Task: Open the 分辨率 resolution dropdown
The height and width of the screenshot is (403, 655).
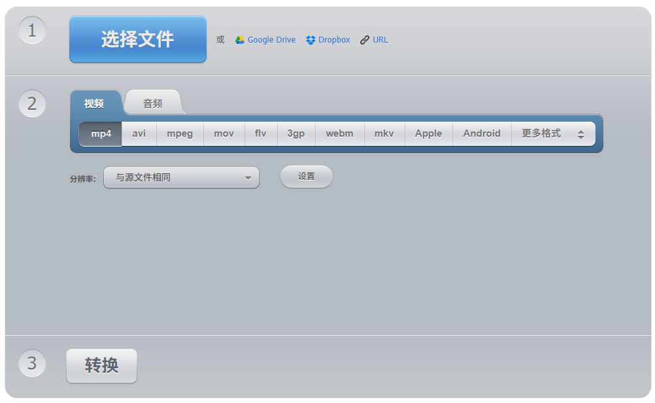Action: pyautogui.click(x=181, y=177)
